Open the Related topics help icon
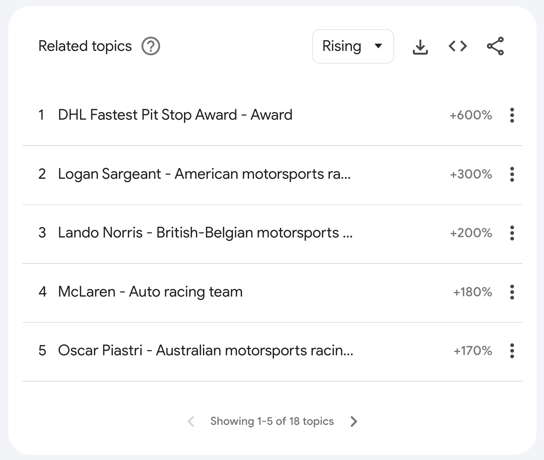The width and height of the screenshot is (544, 460). (151, 46)
